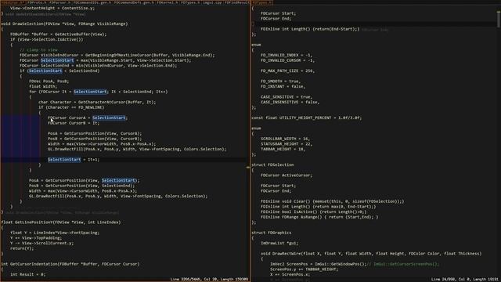
Task: Click the 'struct FDSelection' declaration
Action: click(272, 164)
